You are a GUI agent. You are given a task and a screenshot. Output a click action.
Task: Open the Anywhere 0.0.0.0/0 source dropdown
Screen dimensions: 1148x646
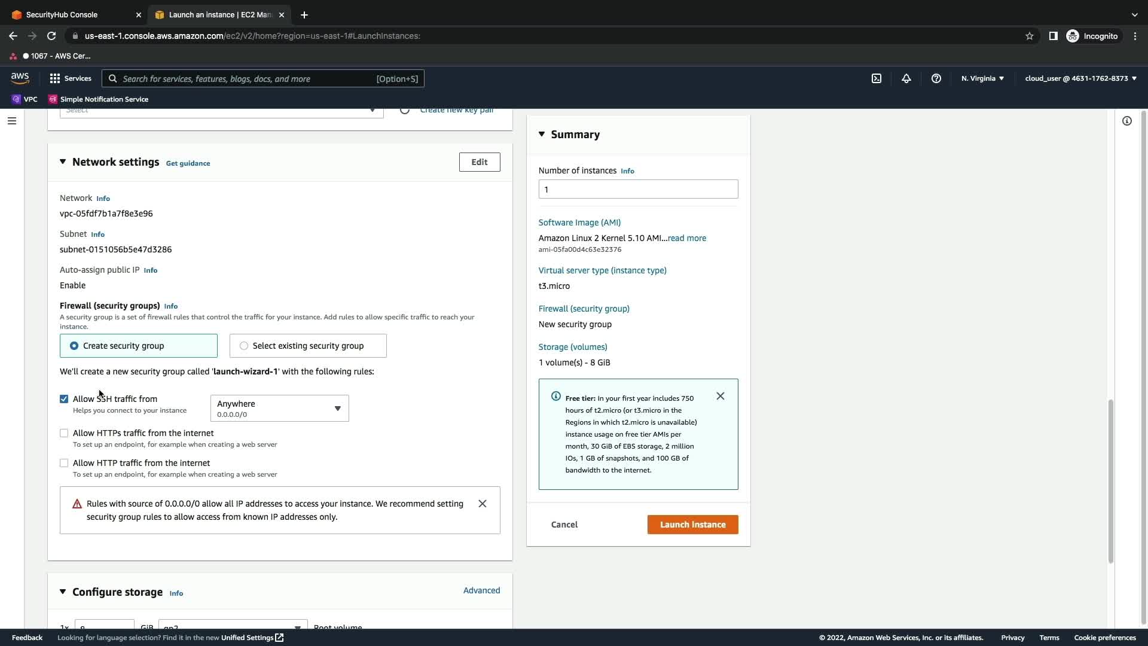click(x=279, y=409)
